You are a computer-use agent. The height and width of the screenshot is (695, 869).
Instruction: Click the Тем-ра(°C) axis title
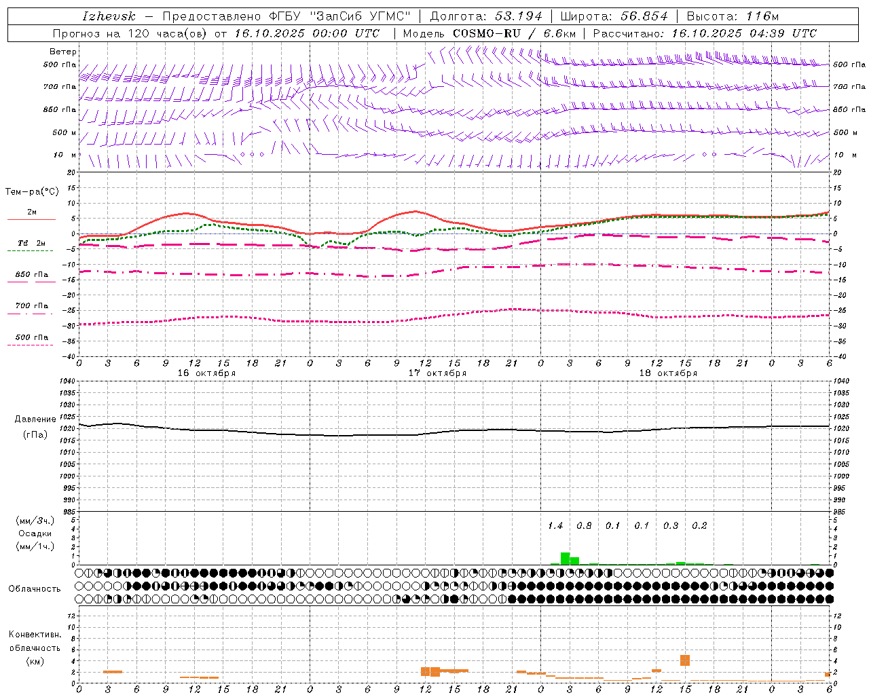(x=32, y=192)
